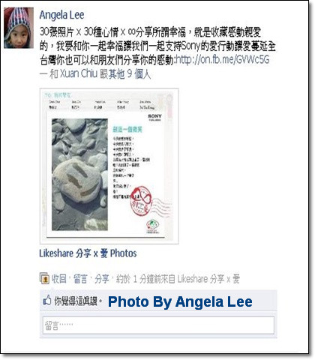Open the shared Sony postcard photo

[109, 166]
